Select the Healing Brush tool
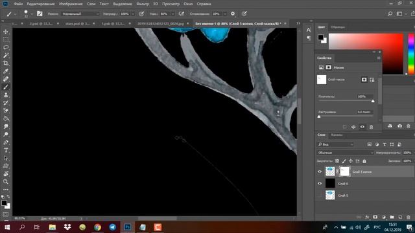 [x=6, y=79]
